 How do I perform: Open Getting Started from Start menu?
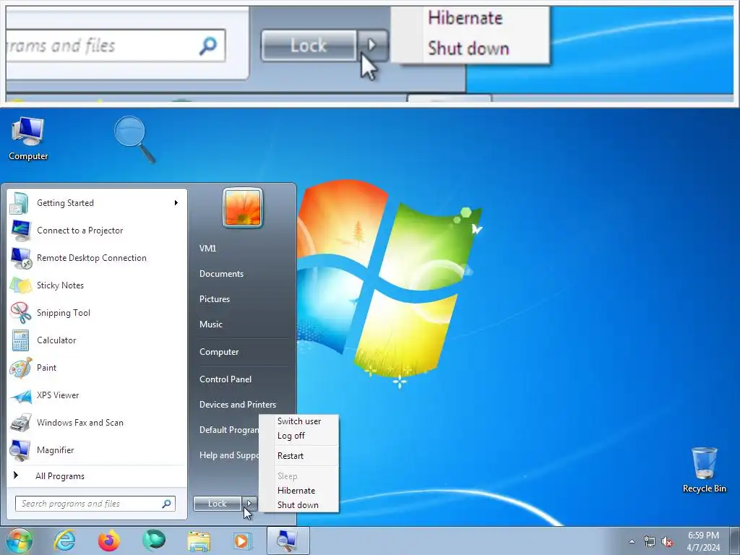click(97, 203)
